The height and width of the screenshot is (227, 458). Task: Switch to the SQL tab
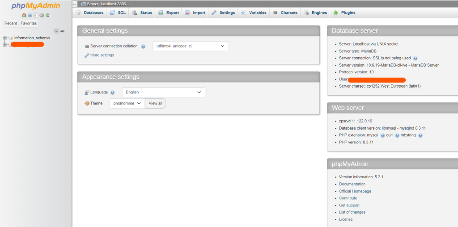118,13
